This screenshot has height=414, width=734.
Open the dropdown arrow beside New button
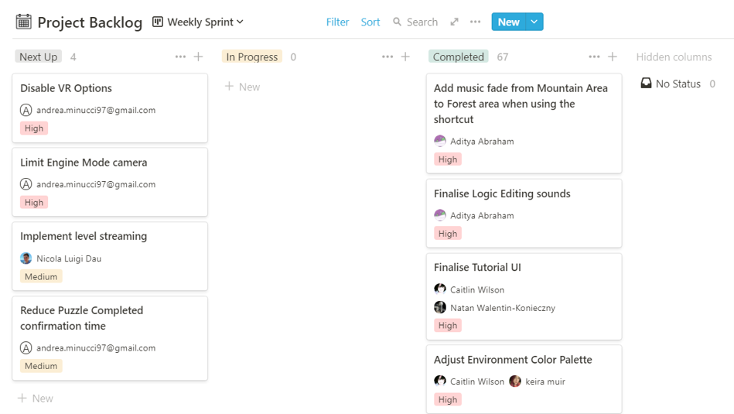pyautogui.click(x=534, y=22)
